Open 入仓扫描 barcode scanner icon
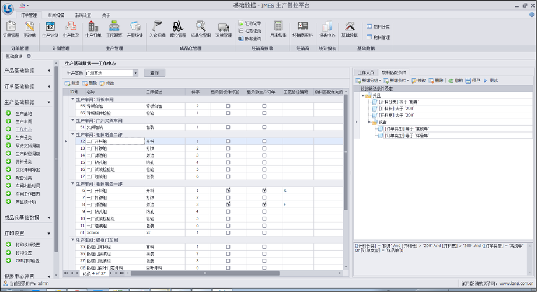This screenshot has height=292, width=537. pyautogui.click(x=157, y=29)
